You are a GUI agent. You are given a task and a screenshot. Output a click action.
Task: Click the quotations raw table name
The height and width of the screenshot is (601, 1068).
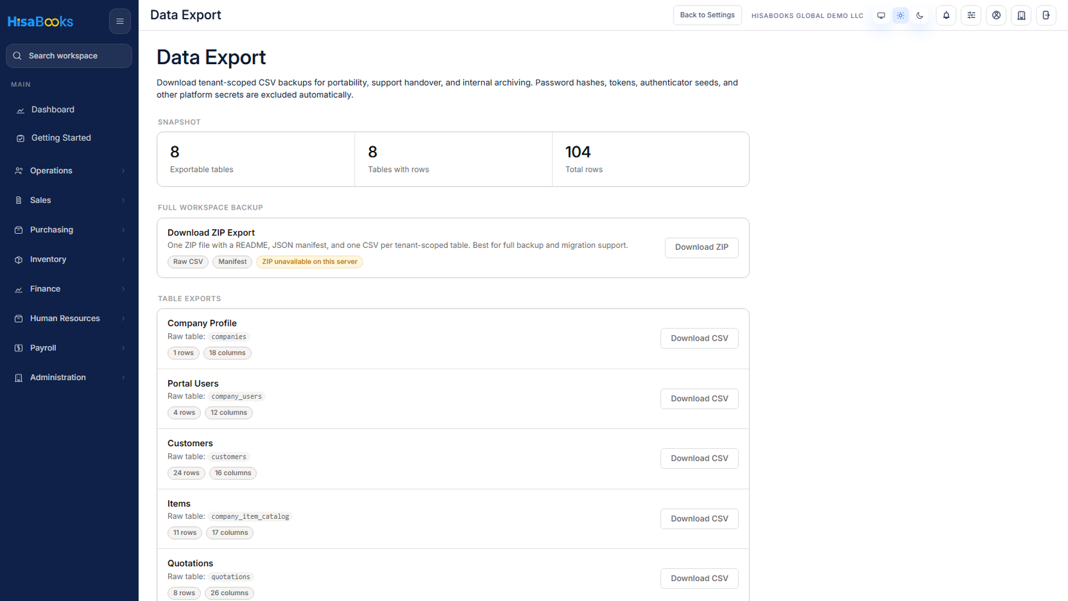click(x=231, y=577)
